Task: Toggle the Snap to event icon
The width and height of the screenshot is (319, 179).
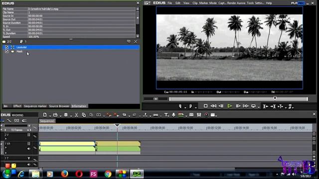Action: click(24, 121)
